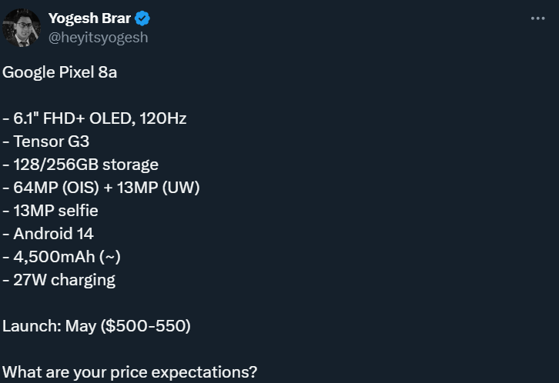Open the Yogesh Brar display name link

pyautogui.click(x=89, y=18)
